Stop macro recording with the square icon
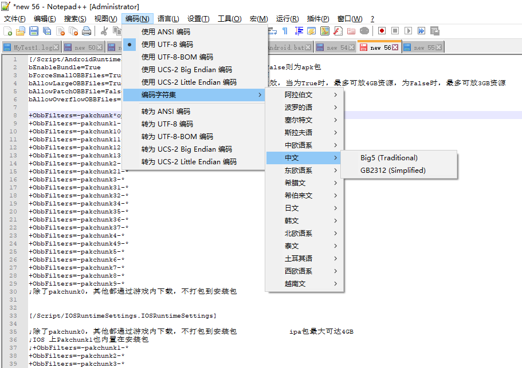 (395, 31)
